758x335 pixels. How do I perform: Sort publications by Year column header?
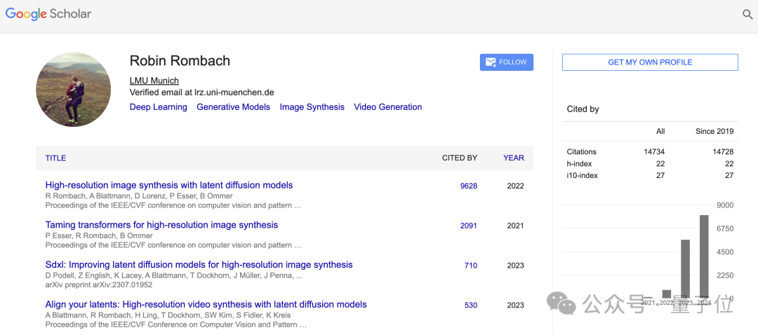pyautogui.click(x=513, y=158)
